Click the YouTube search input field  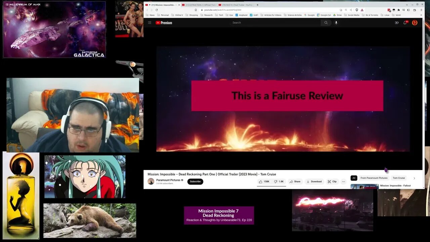click(275, 23)
